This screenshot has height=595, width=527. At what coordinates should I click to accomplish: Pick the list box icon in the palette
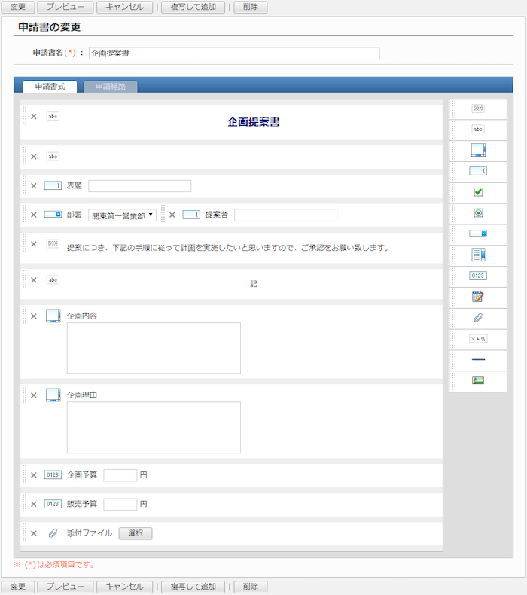[478, 255]
